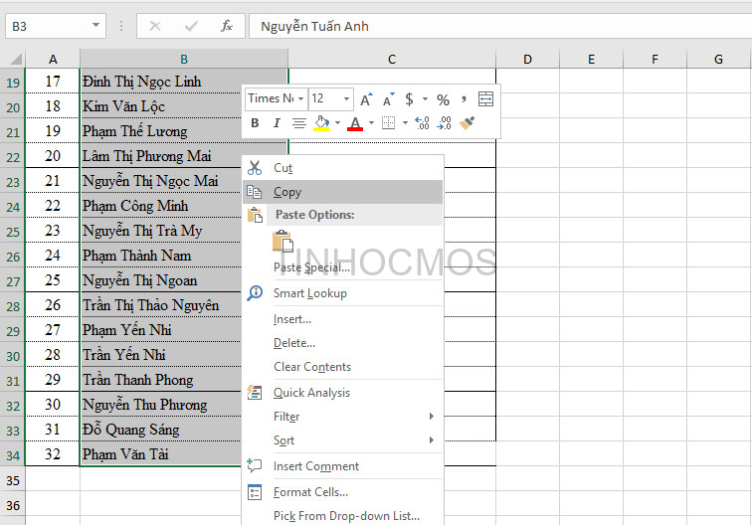752x525 pixels.
Task: Click Decrease Font Size icon
Action: (388, 99)
